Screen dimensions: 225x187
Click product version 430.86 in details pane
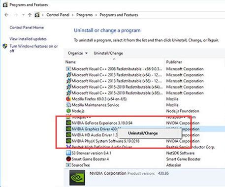coord(163,173)
